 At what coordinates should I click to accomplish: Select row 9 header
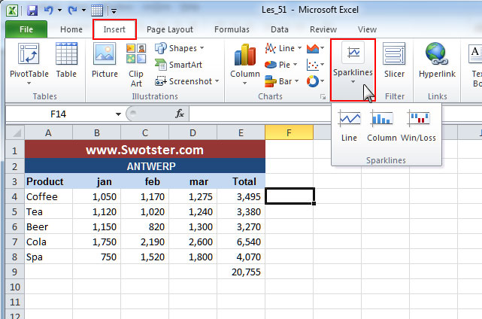pos(15,272)
